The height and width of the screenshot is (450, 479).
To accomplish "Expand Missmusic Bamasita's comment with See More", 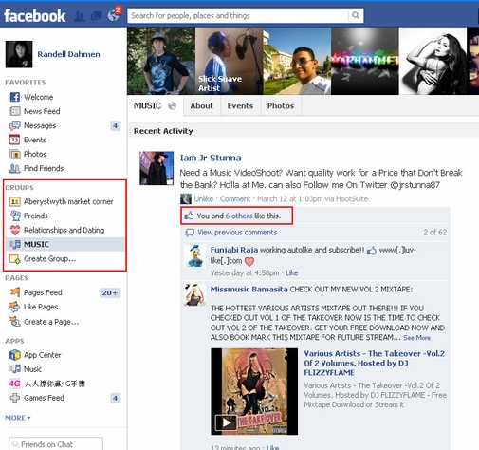I will tap(416, 338).
